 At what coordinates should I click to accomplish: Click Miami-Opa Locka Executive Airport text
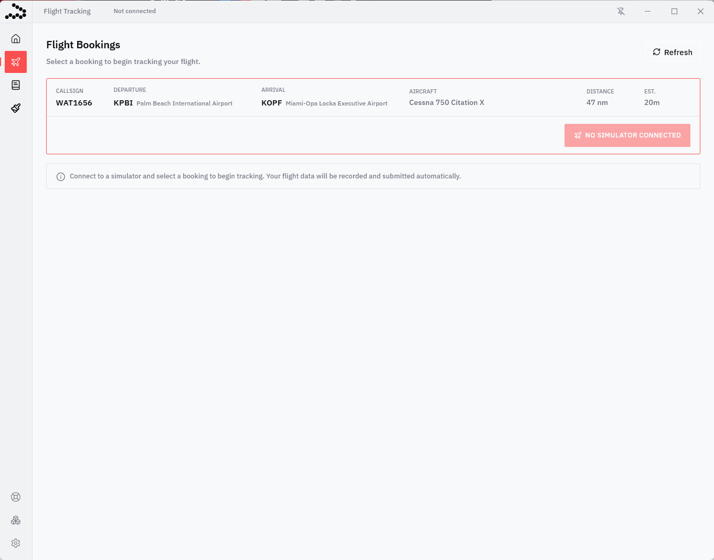(337, 103)
